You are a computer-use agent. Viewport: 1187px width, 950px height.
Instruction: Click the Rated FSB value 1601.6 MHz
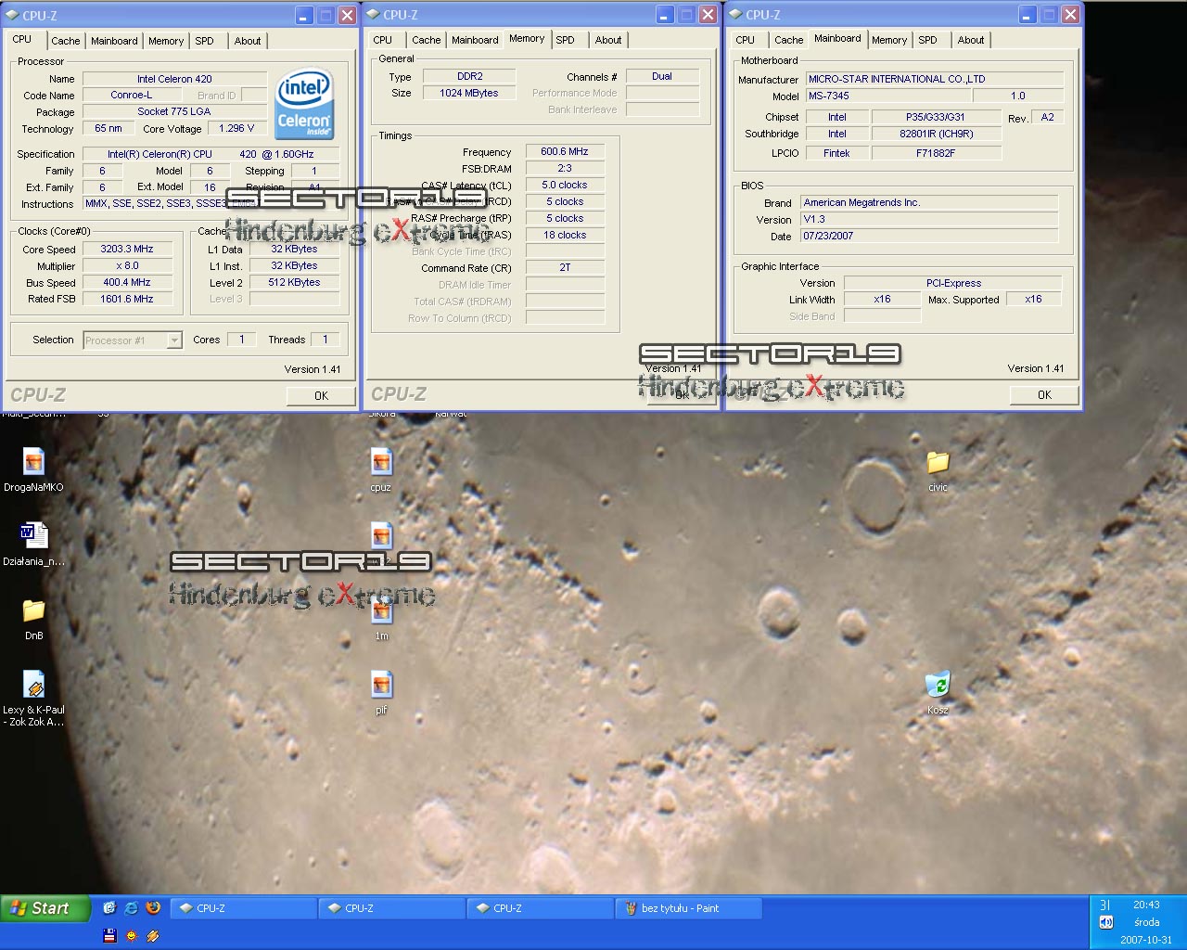tap(127, 299)
